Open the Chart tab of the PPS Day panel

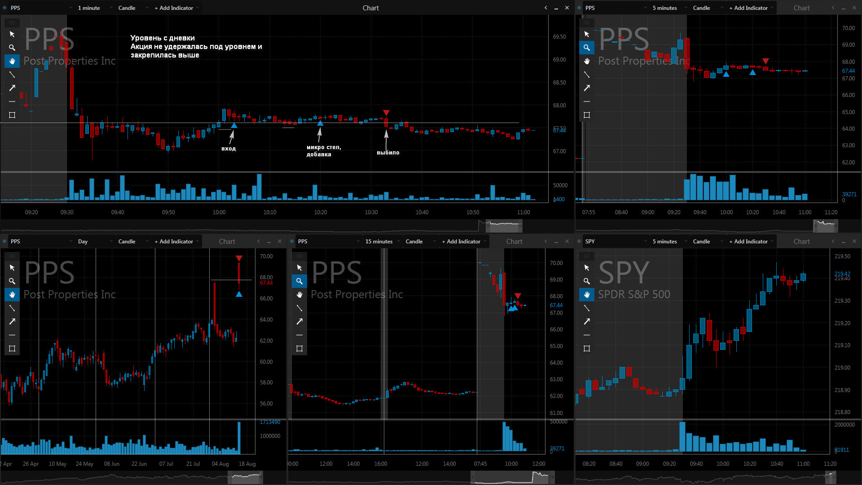[x=227, y=241]
